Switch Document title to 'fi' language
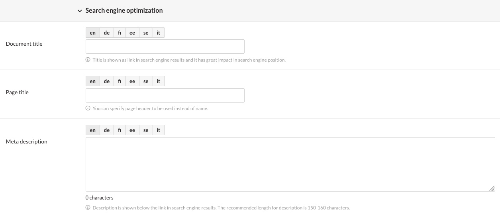 coord(120,33)
